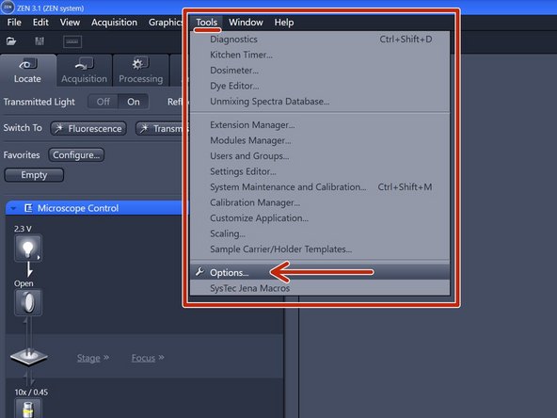Open Kitchen Timer from Tools menu

click(320, 55)
